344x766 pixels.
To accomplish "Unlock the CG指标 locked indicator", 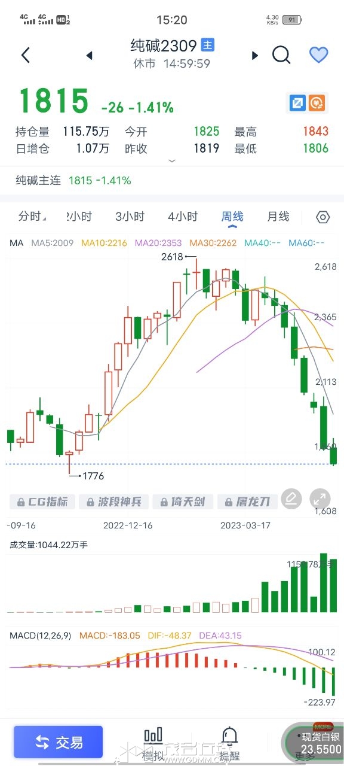I will pos(42,501).
